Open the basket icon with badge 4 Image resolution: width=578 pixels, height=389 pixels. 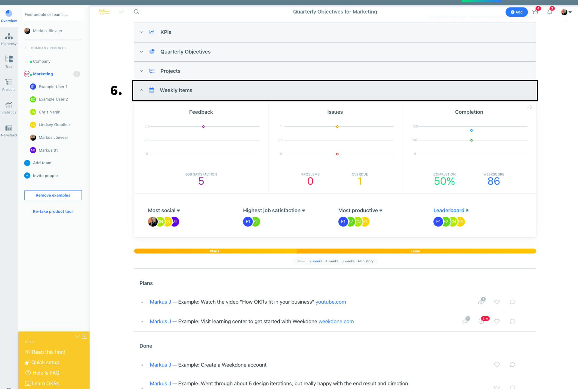click(535, 12)
